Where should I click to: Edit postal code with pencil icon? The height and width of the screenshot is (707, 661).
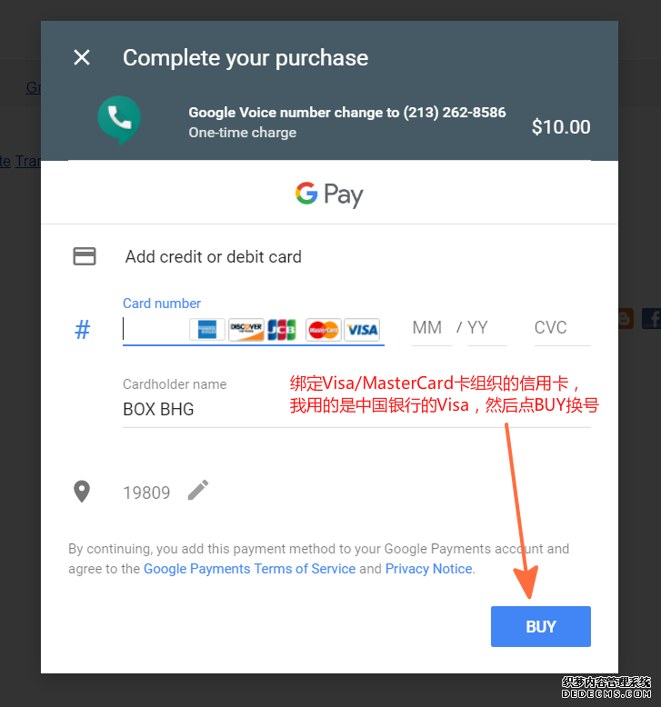(x=198, y=490)
